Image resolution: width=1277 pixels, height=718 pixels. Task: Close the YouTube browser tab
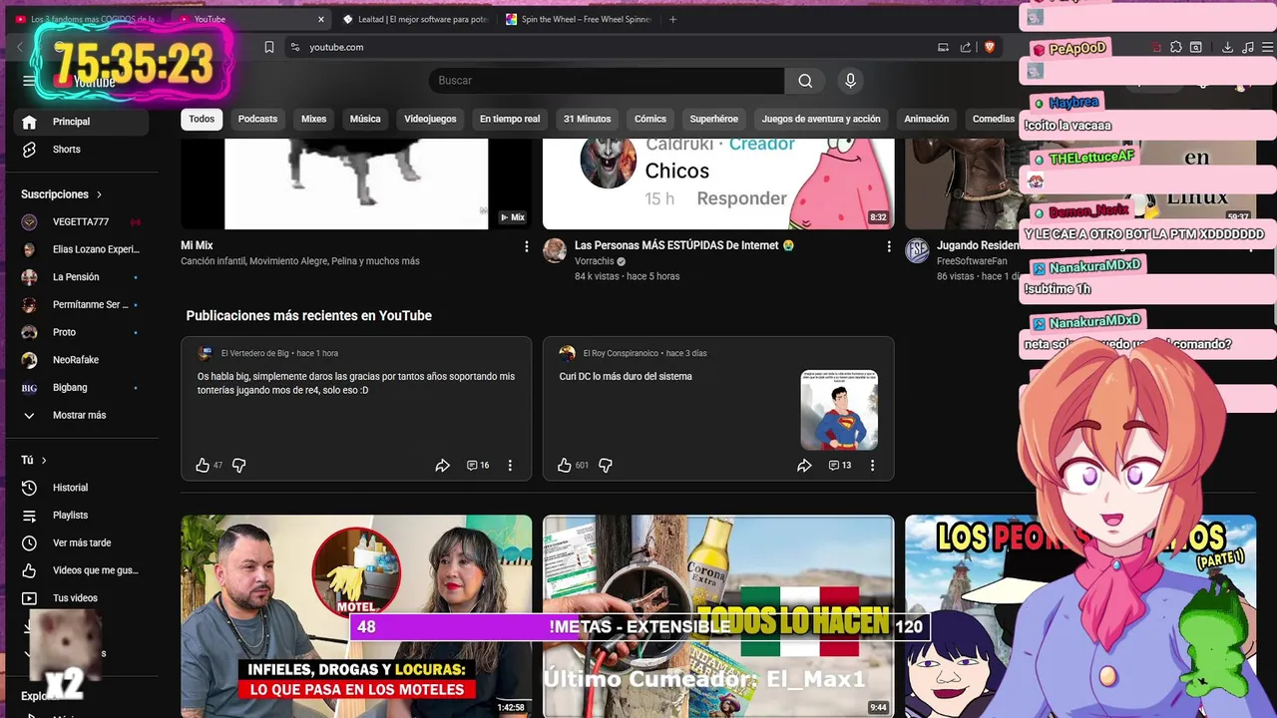click(321, 19)
